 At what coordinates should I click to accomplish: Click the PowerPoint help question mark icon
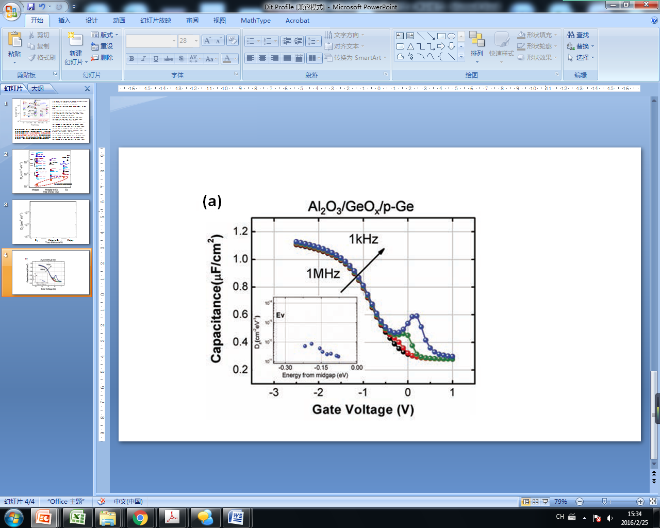654,21
